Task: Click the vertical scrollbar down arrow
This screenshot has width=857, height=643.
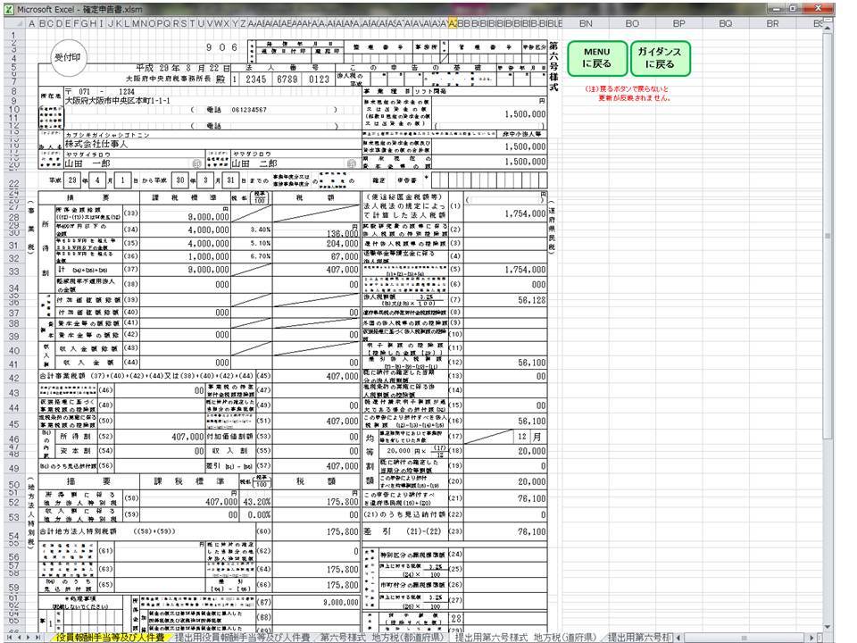Action: (828, 628)
